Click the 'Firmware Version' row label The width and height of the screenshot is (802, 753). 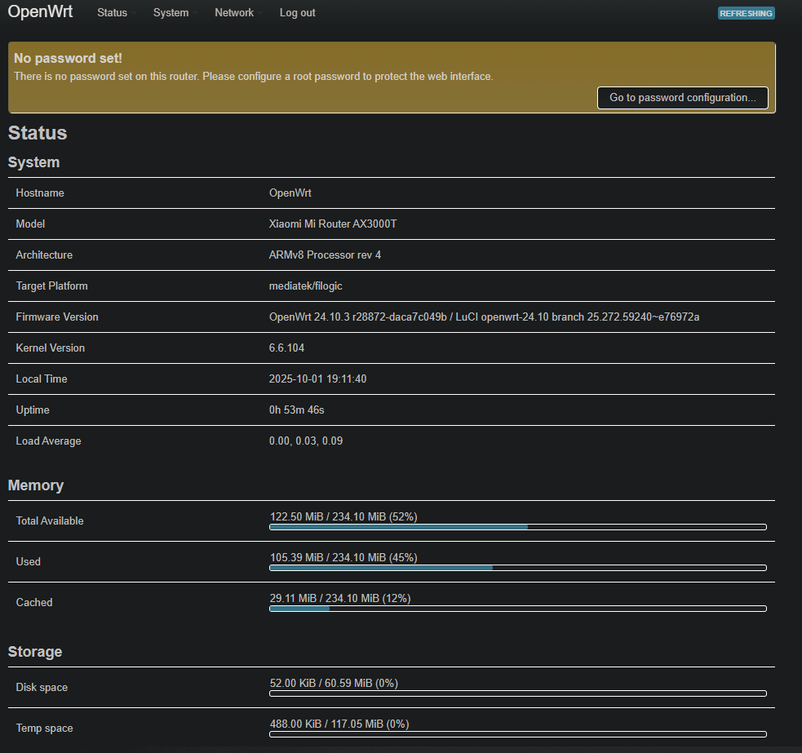pyautogui.click(x=57, y=317)
